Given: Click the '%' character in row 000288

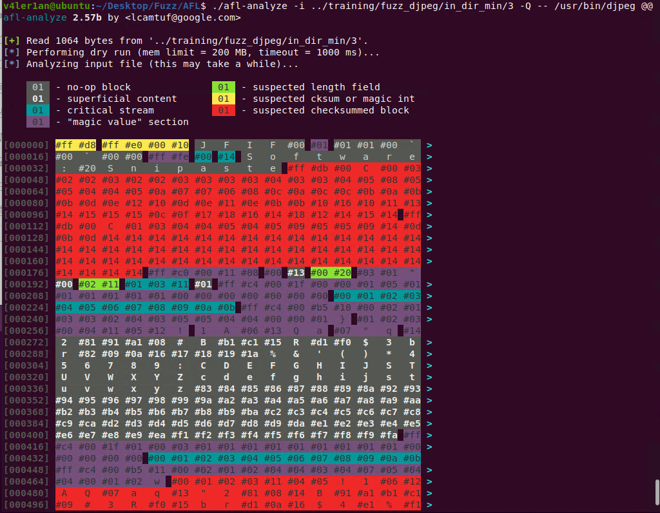Looking at the screenshot, I should (273, 354).
